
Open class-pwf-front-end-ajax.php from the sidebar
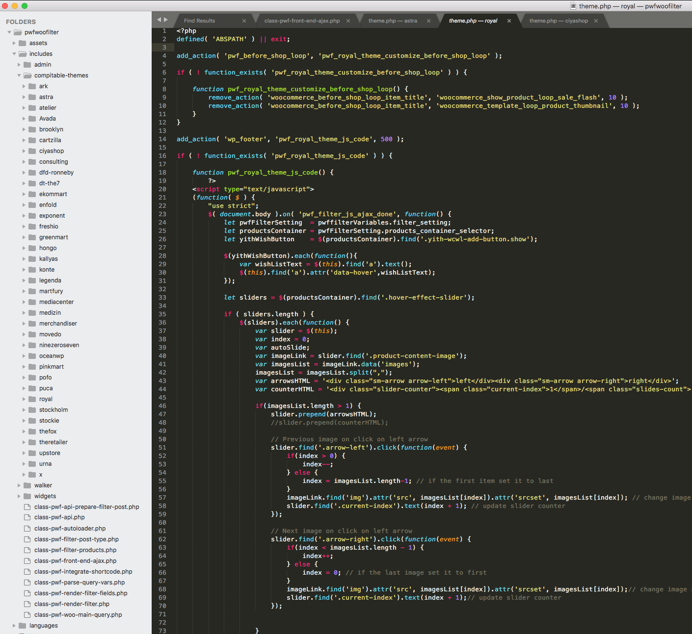click(x=76, y=561)
